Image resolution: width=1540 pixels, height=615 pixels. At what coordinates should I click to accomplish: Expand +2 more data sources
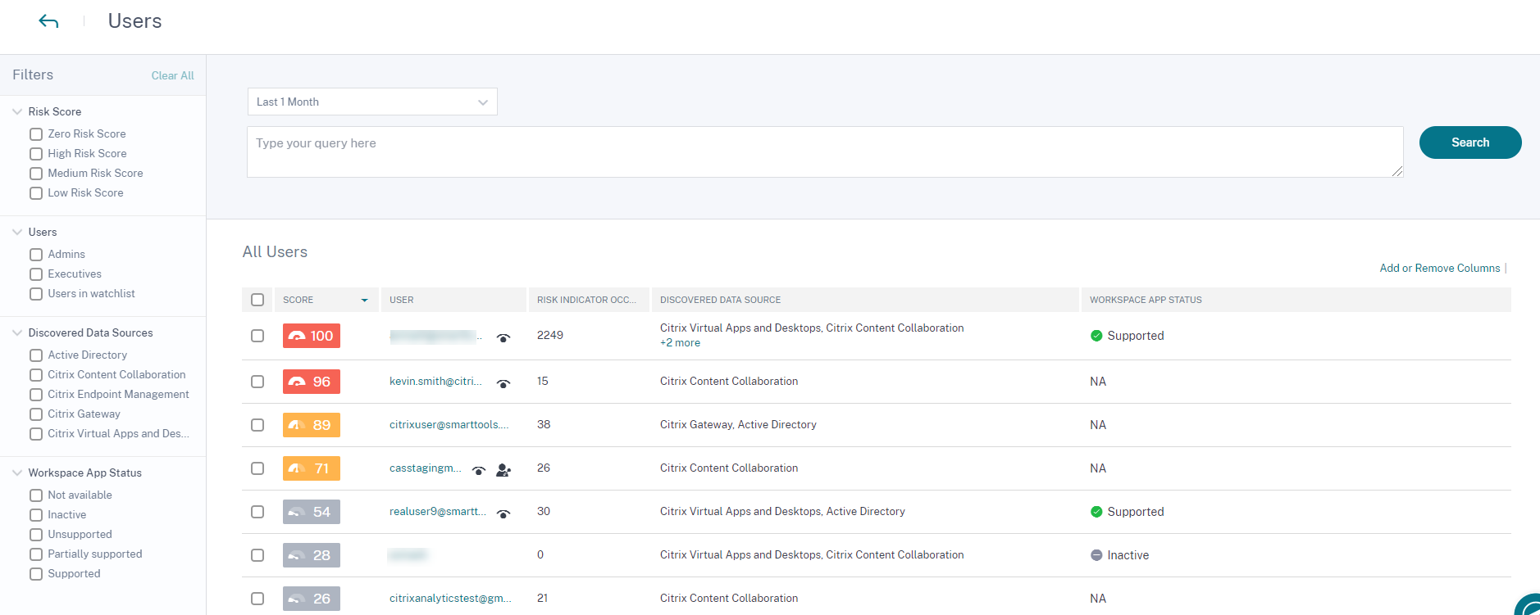[680, 343]
